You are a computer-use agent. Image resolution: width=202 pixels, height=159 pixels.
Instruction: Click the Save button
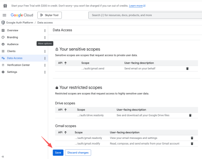[x=58, y=153]
